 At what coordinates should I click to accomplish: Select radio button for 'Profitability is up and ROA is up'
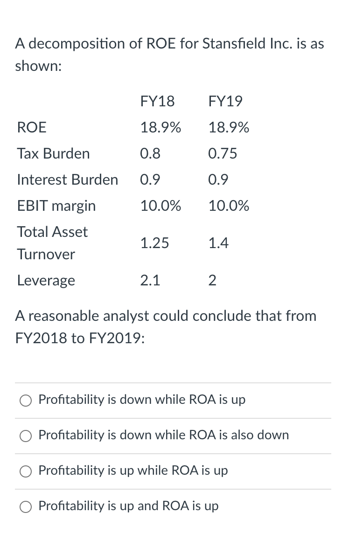26,506
